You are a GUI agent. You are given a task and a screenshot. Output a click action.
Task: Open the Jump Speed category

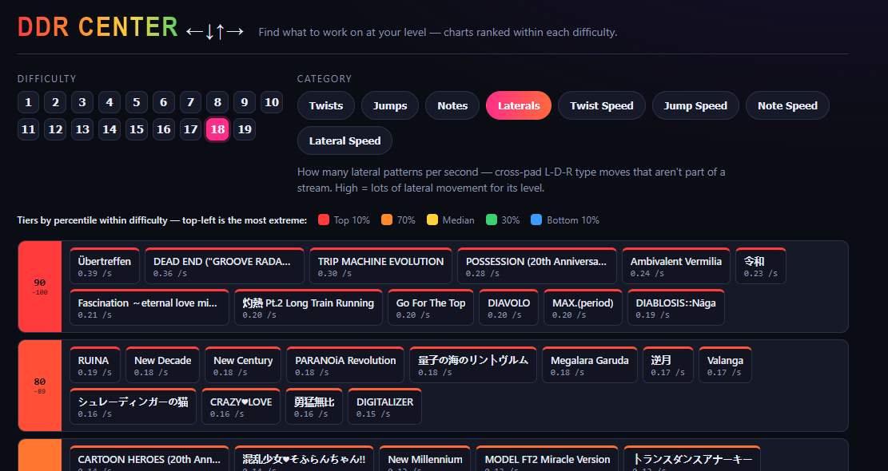click(695, 105)
